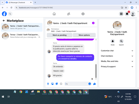Select Messenger | Facebook tab

point(19,2)
